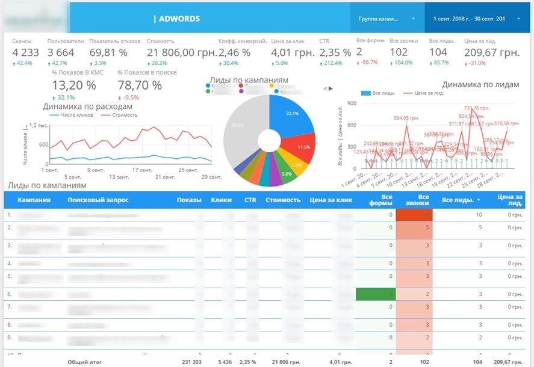
Task: Click the Общий итог label
Action: 84,362
